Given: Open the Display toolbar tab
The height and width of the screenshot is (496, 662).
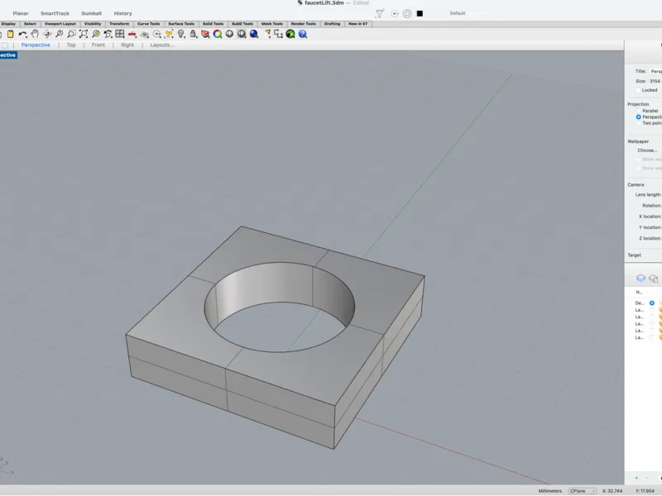Looking at the screenshot, I should (8, 24).
